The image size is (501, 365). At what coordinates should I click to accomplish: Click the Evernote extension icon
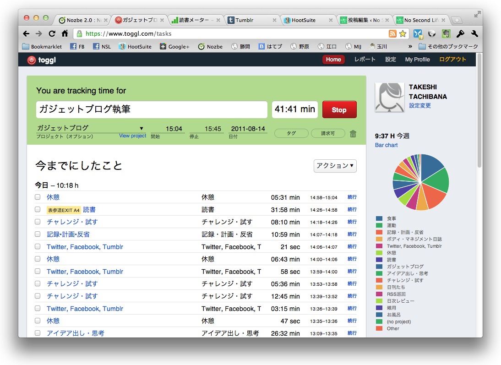click(x=446, y=33)
